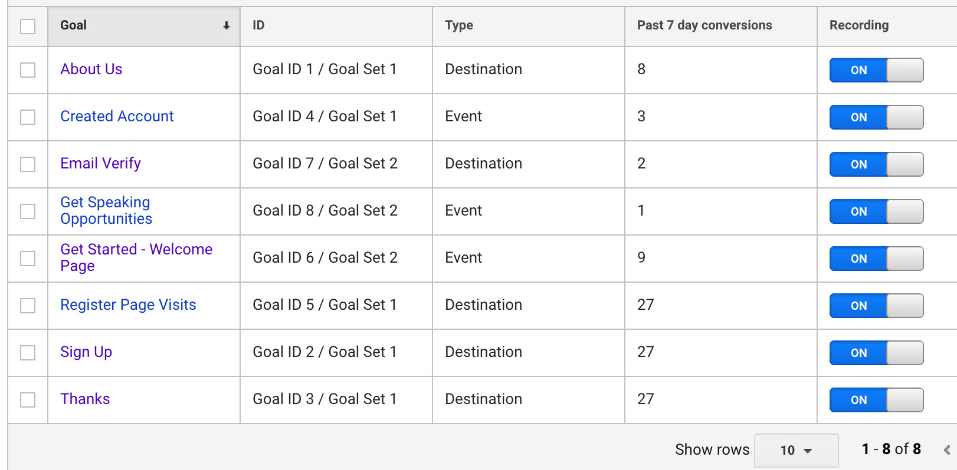This screenshot has width=957, height=470.
Task: Open Get Started - Welcome Page goal
Action: click(x=136, y=257)
